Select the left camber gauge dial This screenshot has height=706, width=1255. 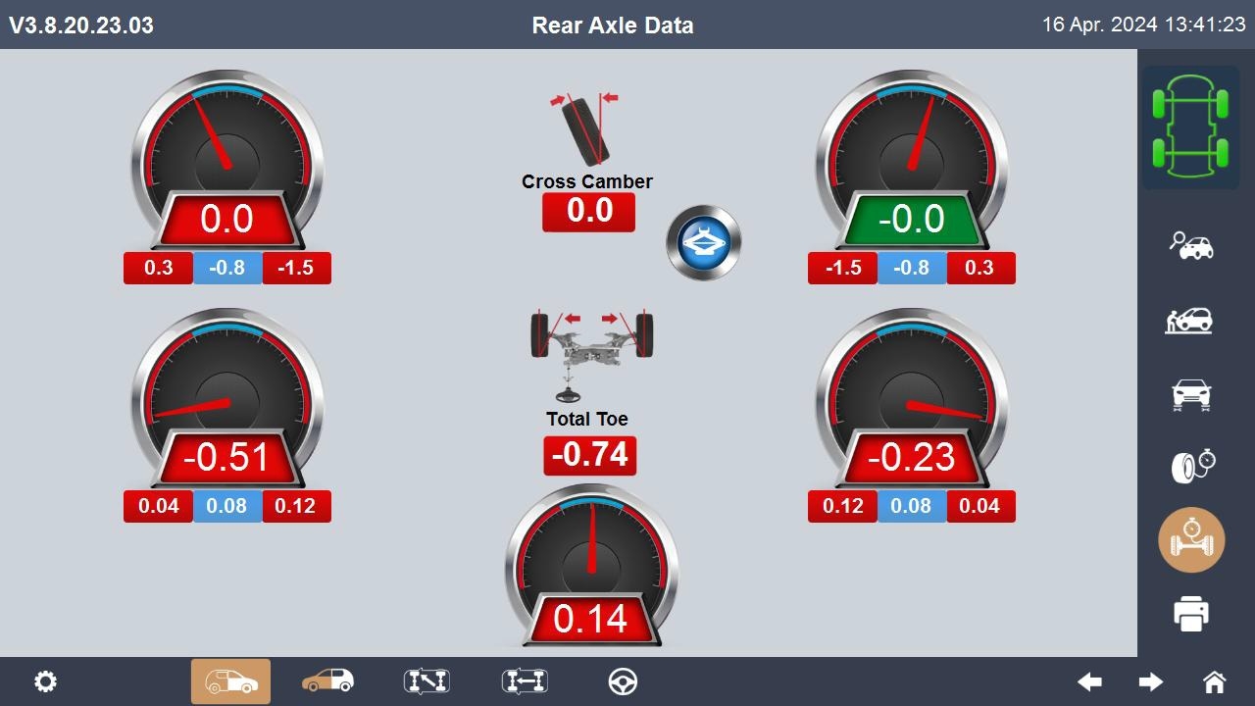coord(226,159)
